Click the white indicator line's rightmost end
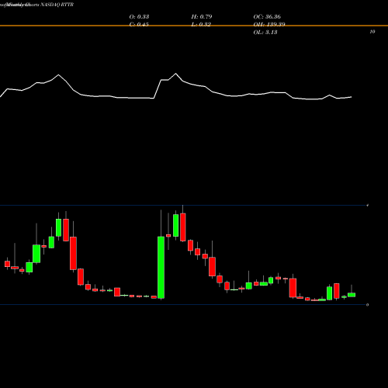 (352, 97)
